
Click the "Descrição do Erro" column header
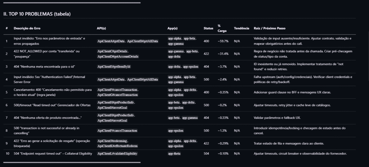27,28
